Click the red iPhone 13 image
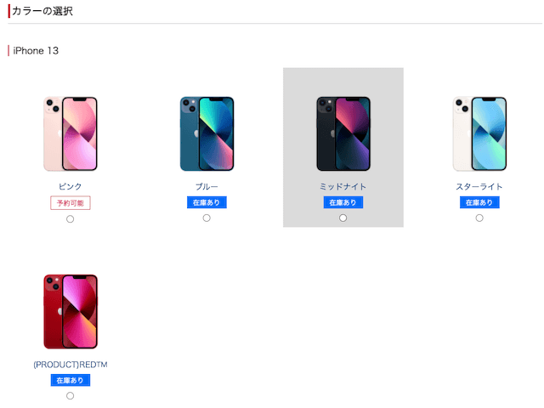The image size is (544, 408). (x=71, y=312)
